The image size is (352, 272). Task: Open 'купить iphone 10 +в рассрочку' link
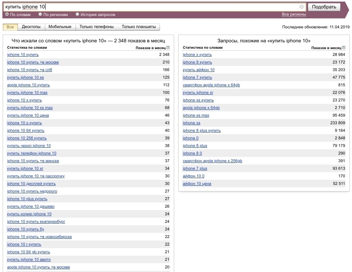[x=36, y=176]
